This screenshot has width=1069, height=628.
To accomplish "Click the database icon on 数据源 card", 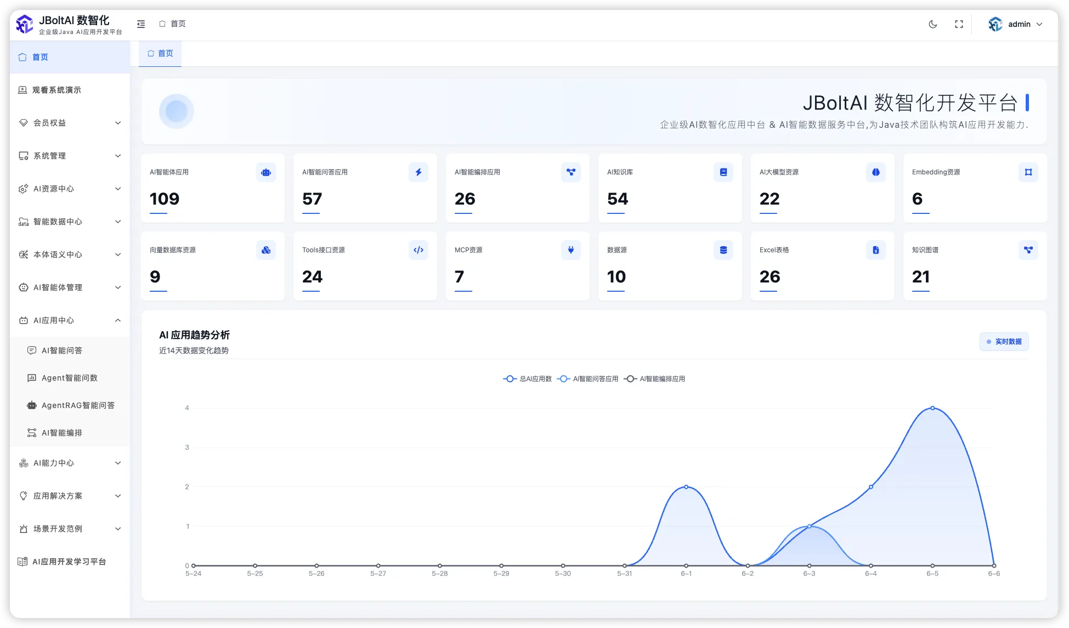I will 723,250.
